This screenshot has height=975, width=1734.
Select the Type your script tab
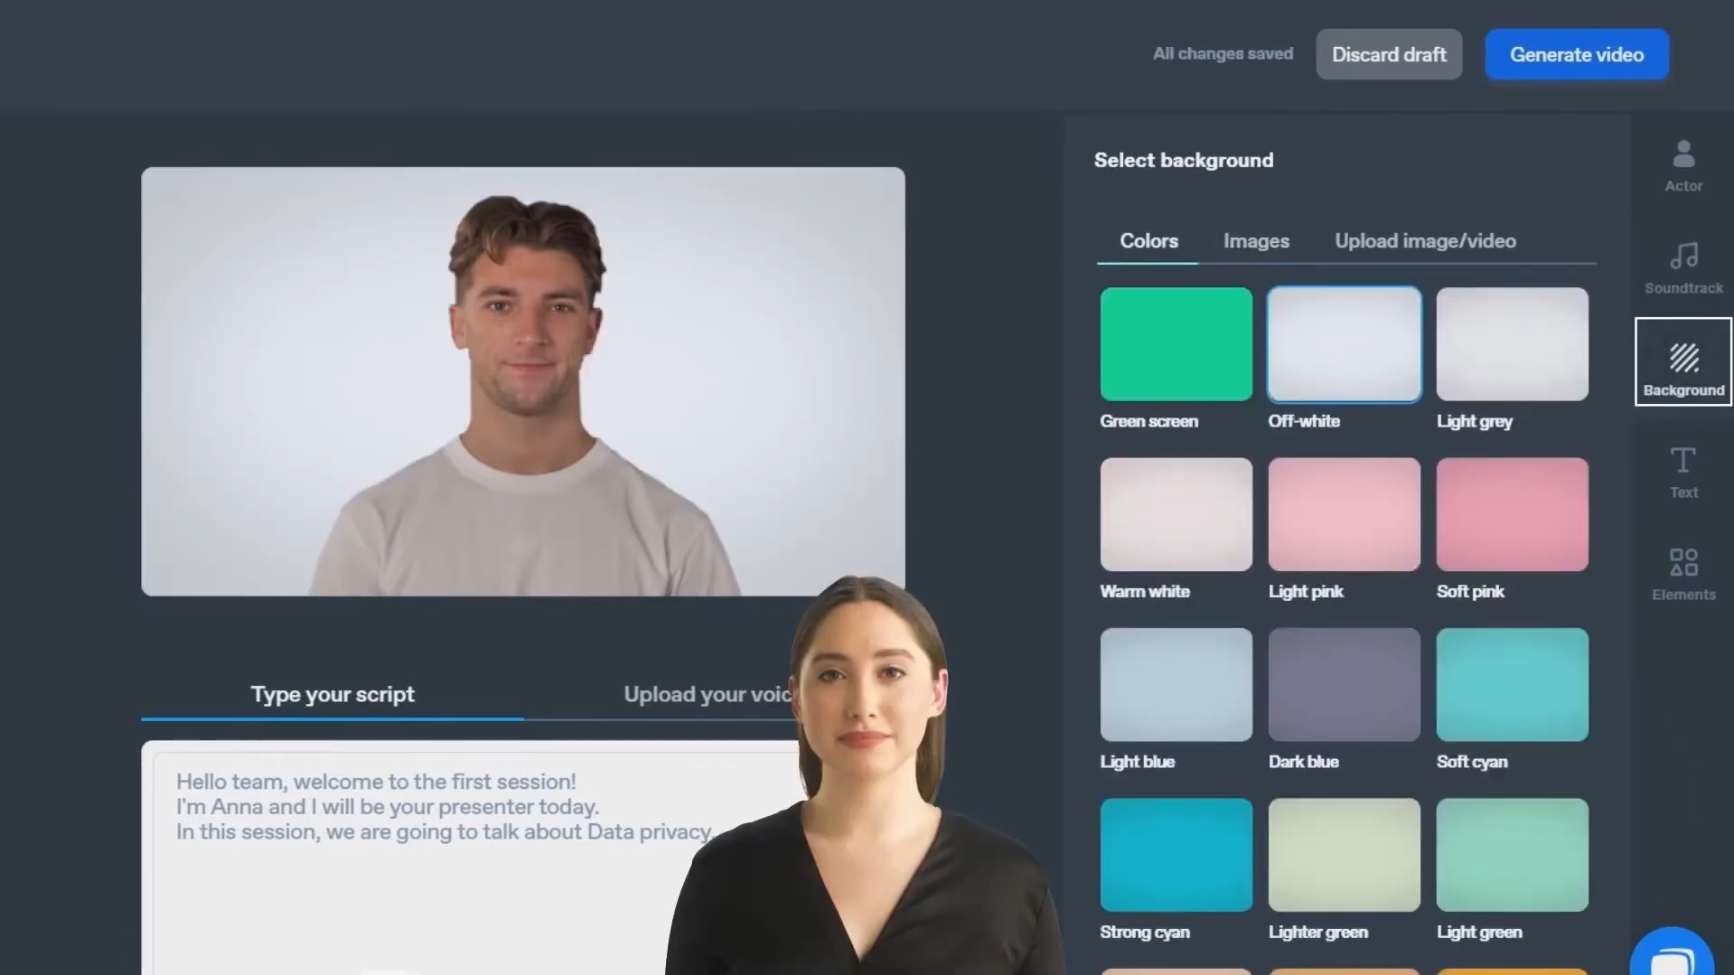tap(332, 694)
